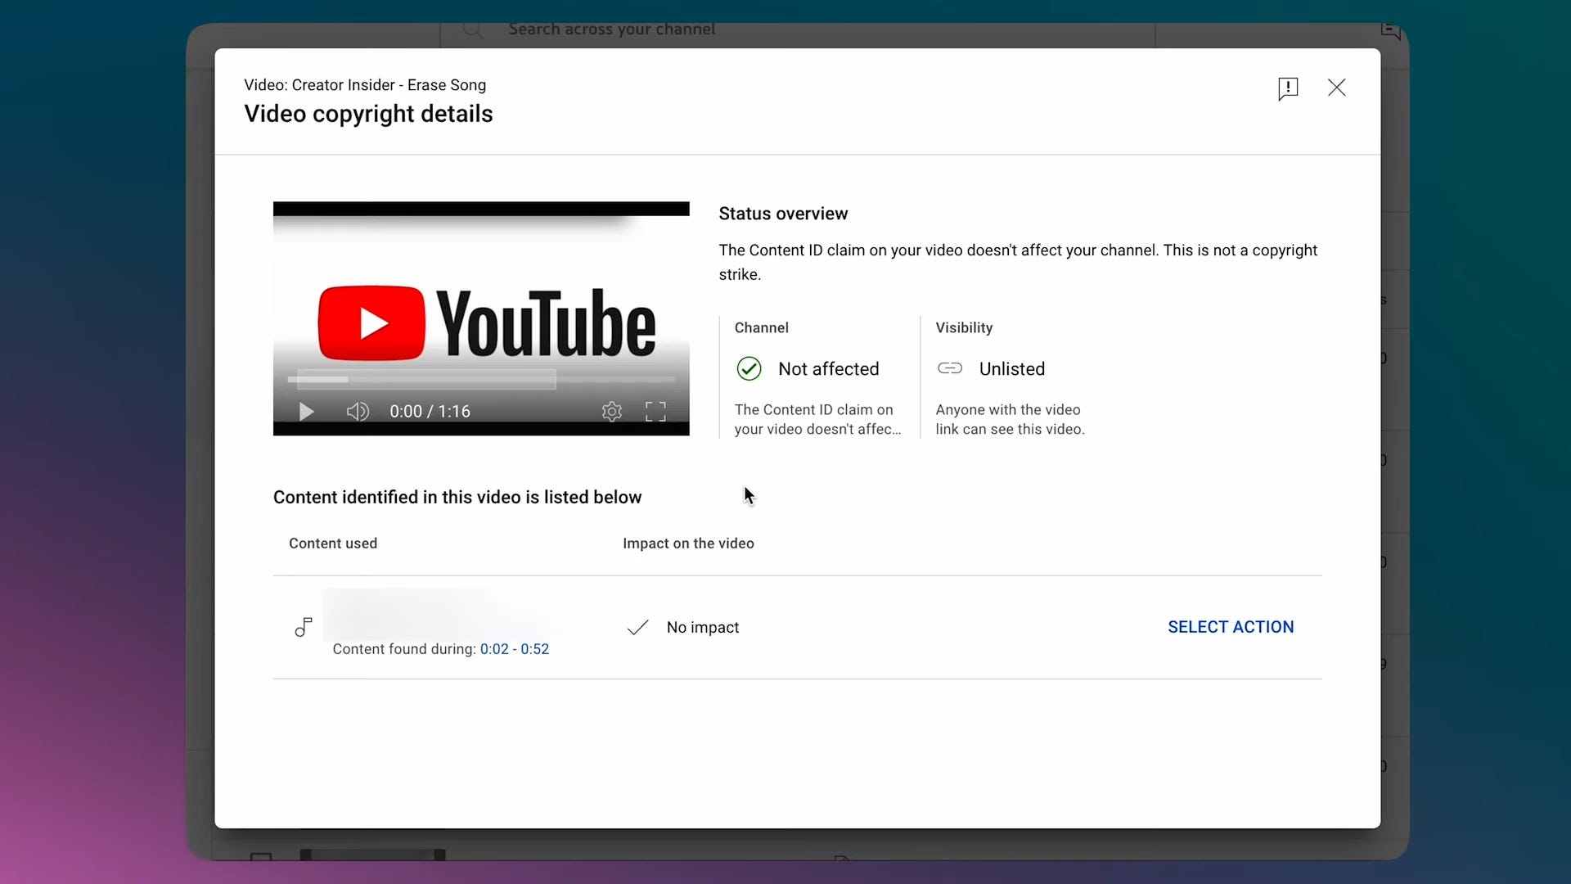Play the video preview
Screen dimensions: 1571x884
coord(306,412)
